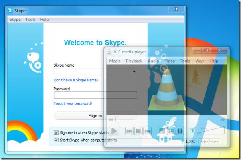Toggle 'Start Skype when computer starts'
241x160 pixels.
coord(56,140)
